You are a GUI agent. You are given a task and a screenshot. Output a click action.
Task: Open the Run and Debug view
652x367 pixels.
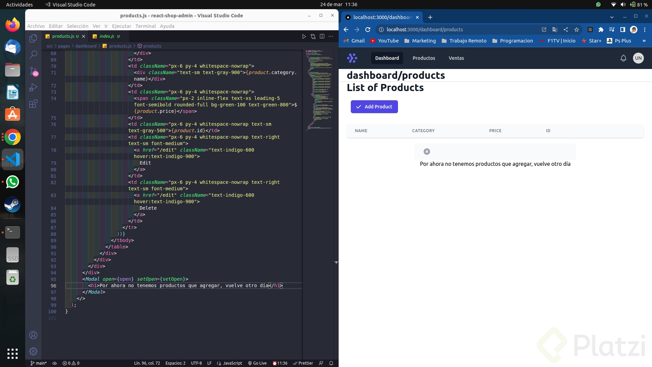tap(33, 87)
